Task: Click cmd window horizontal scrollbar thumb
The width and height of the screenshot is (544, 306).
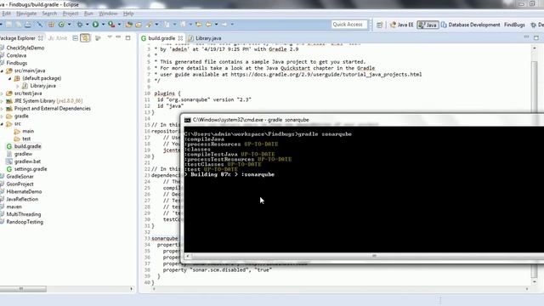Action: [x=374, y=256]
